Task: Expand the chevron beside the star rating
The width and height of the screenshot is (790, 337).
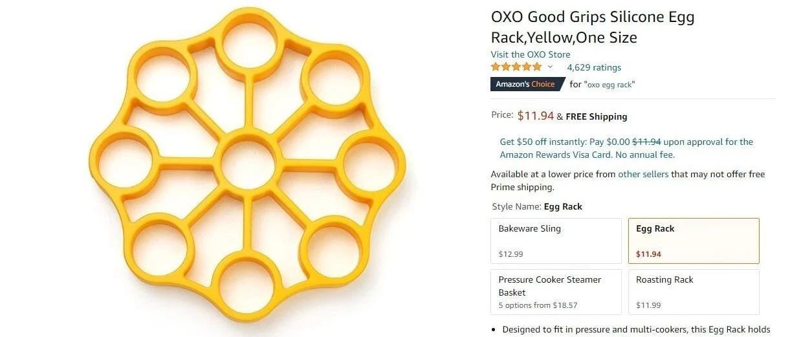Action: tap(551, 67)
